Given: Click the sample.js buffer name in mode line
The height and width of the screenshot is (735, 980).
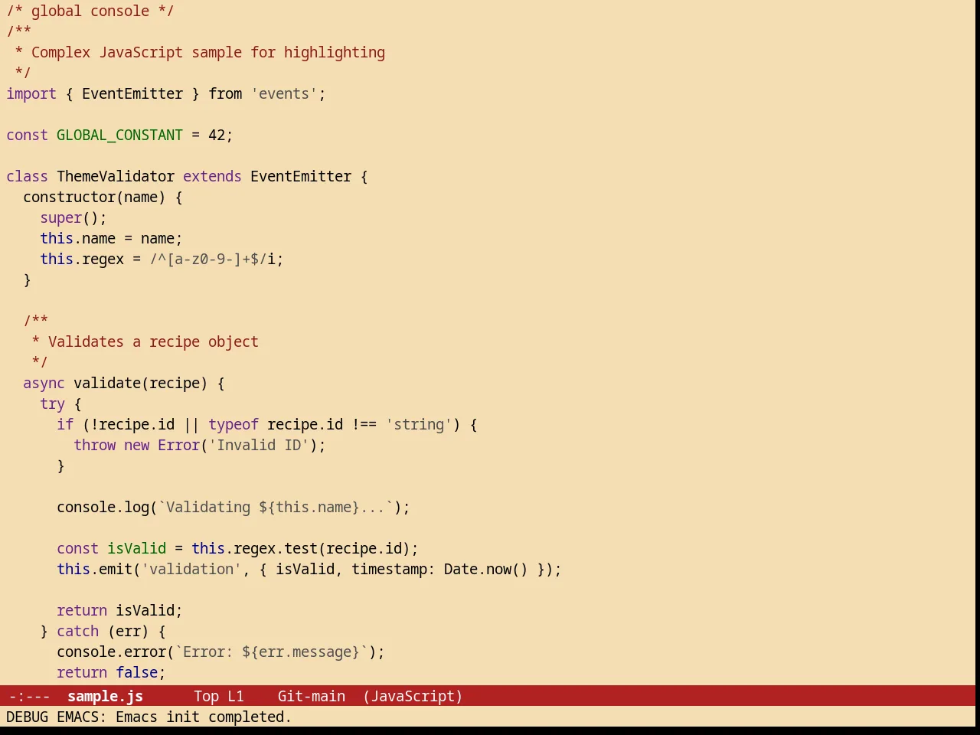Looking at the screenshot, I should 105,696.
